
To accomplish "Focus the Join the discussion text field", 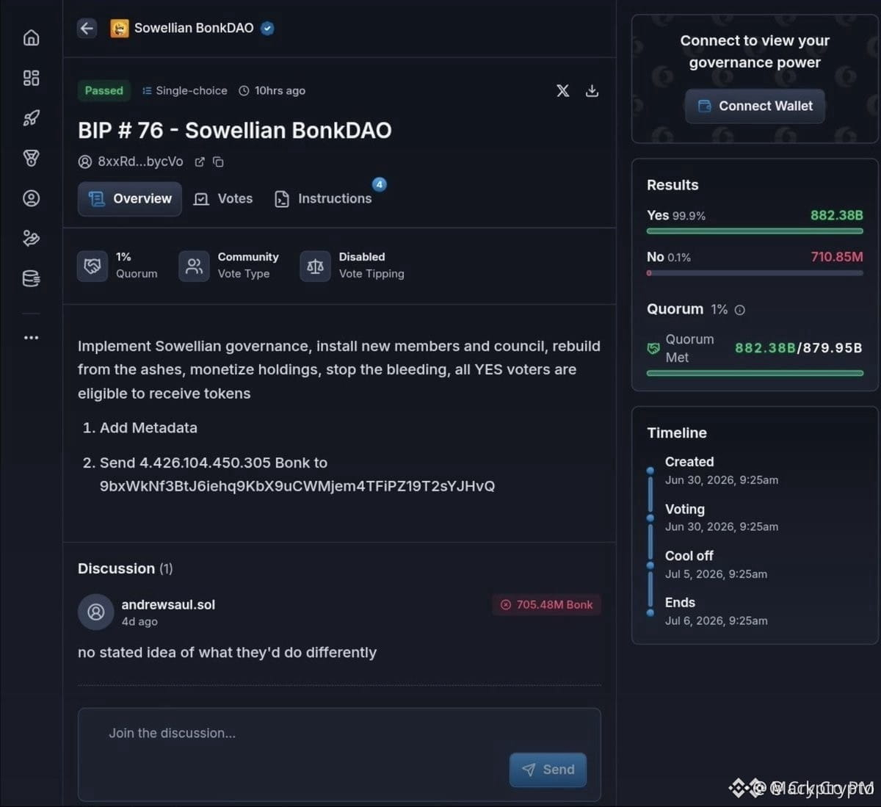I will [x=339, y=754].
